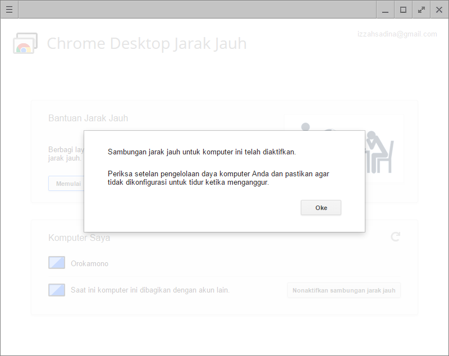Click the icon beside 'Saat ini komputer ini dibagikan'
The image size is (449, 356).
tap(57, 290)
